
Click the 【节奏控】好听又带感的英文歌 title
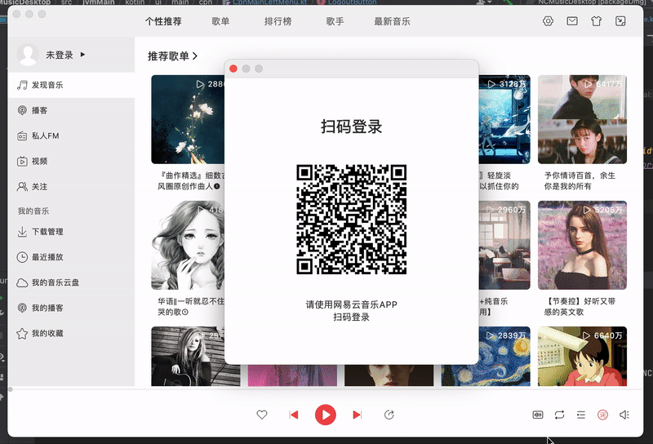point(580,307)
